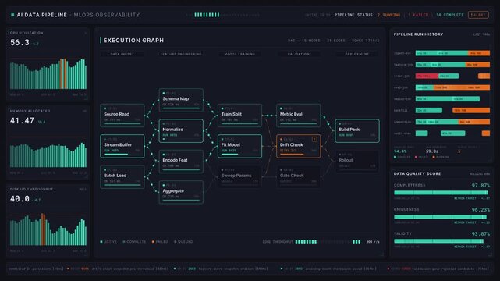This screenshot has height=281, width=500.
Task: Click the orange spike in CPU Utilization chart
Action: pos(63,73)
